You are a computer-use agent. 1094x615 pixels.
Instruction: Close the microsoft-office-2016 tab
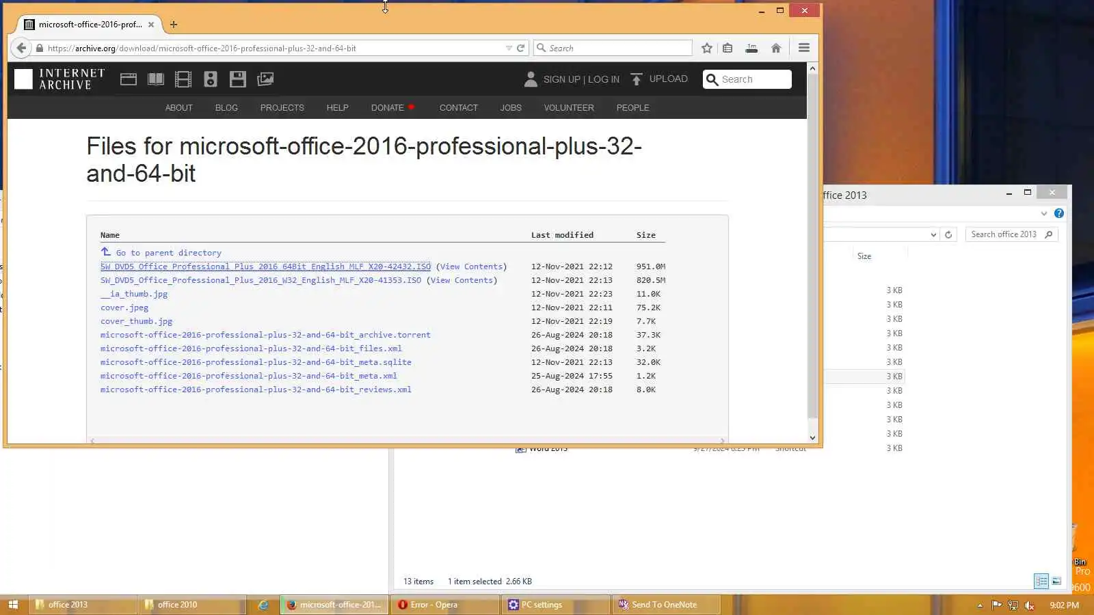tap(151, 25)
